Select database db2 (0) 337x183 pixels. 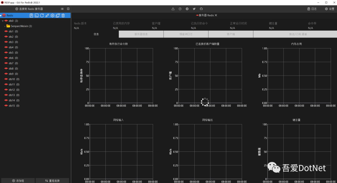[13, 37]
